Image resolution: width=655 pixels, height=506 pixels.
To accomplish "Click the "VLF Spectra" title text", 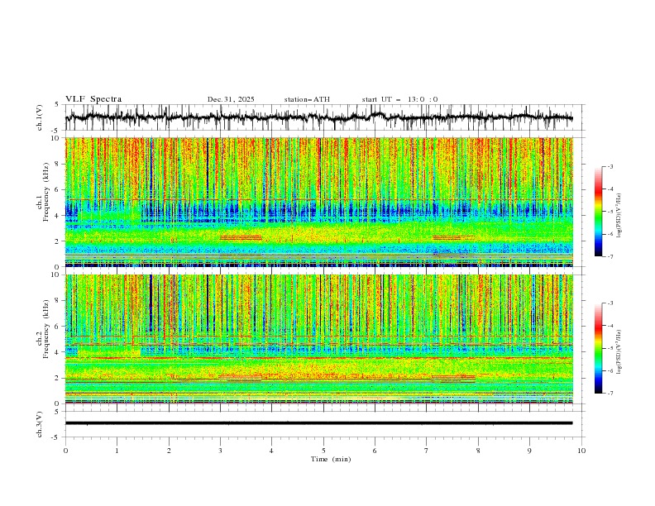I will (x=93, y=99).
